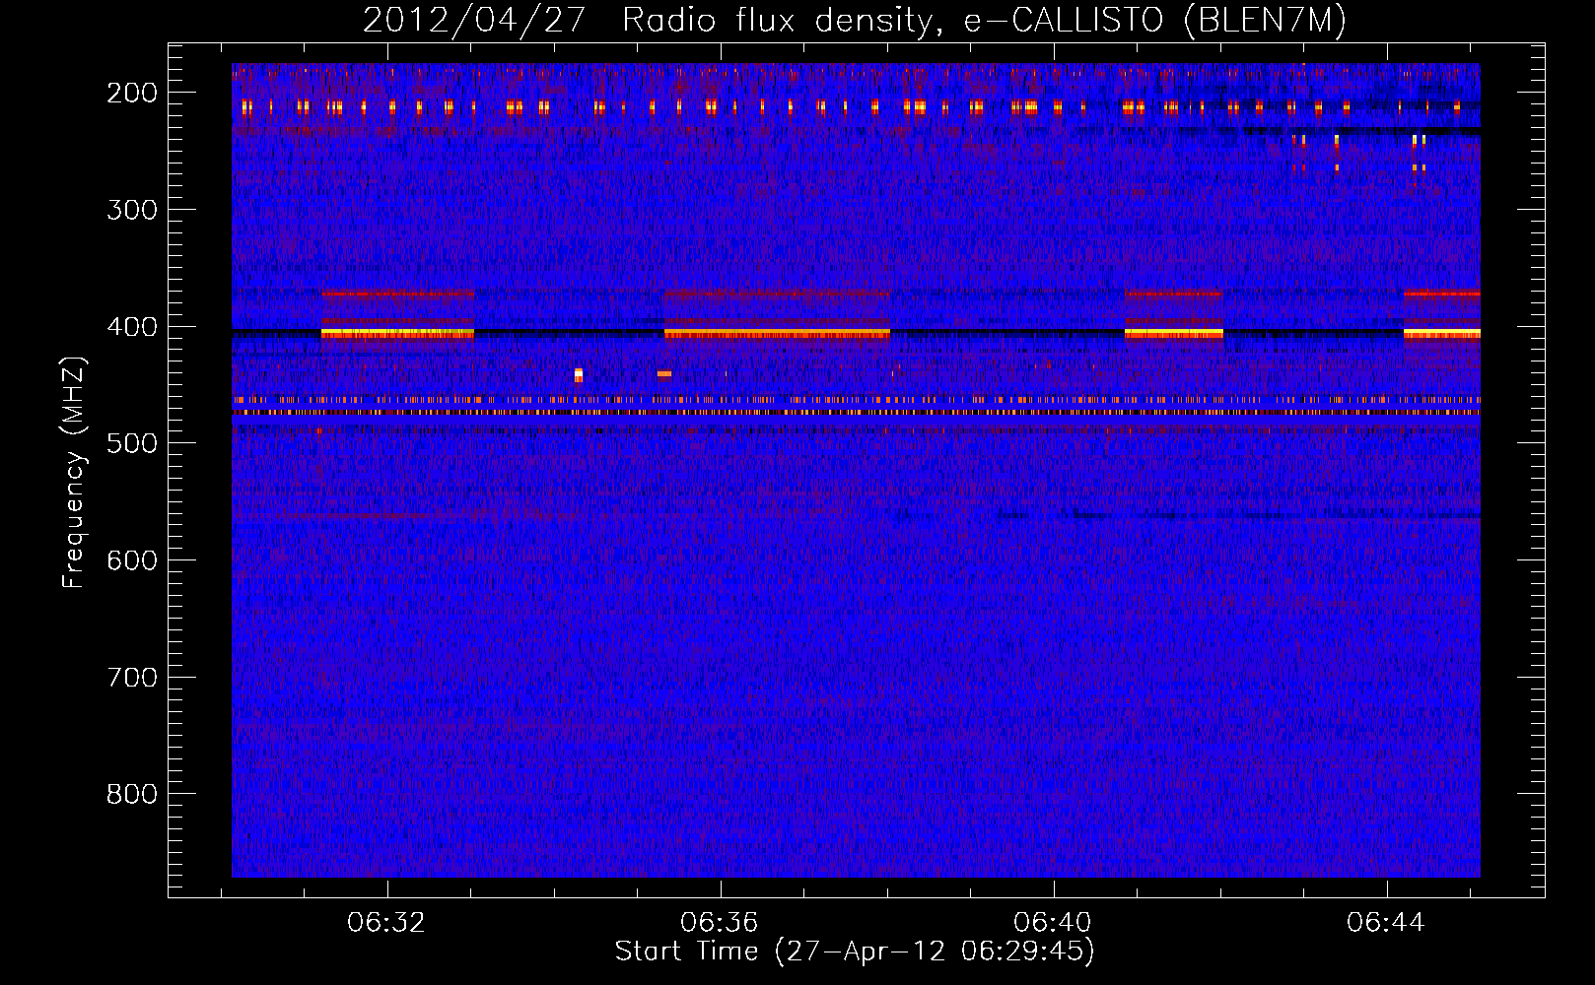Click the 700 frequency tick label
The image size is (1595, 985).
pyautogui.click(x=132, y=678)
